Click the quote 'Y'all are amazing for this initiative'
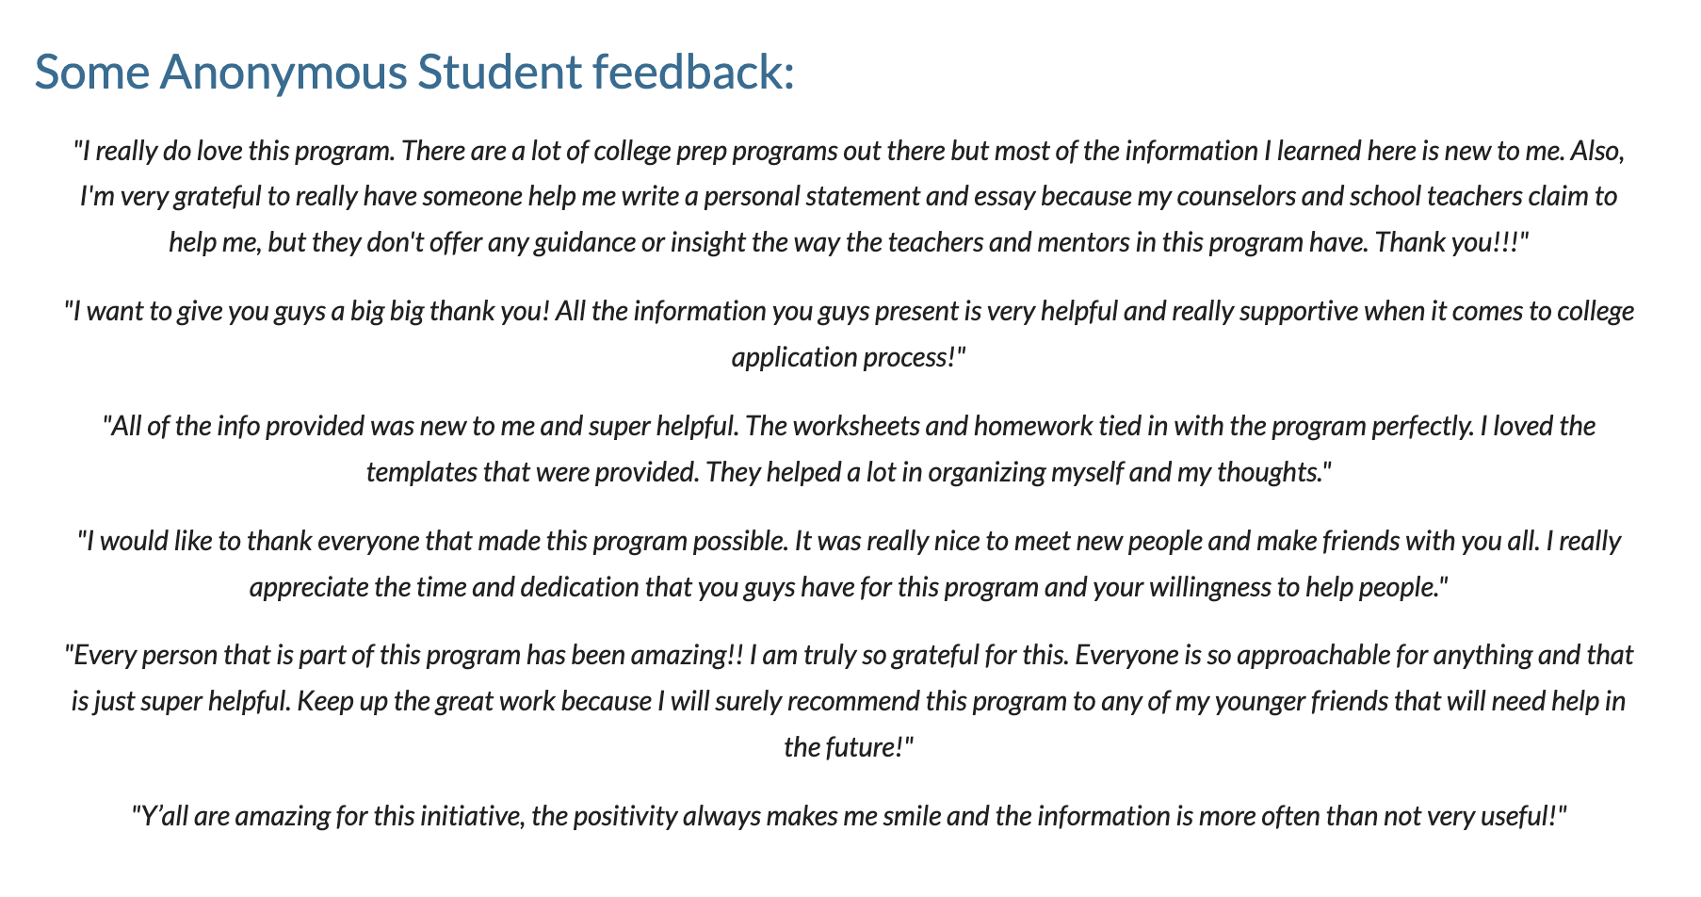1701x897 pixels. [848, 816]
